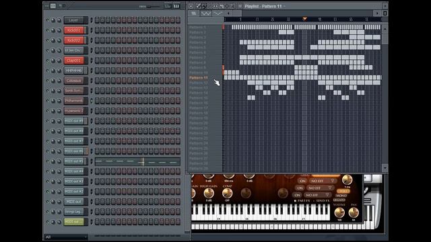The width and height of the screenshot is (431, 242).
Task: Click the PAN knob in the plugin
Action: point(354,212)
